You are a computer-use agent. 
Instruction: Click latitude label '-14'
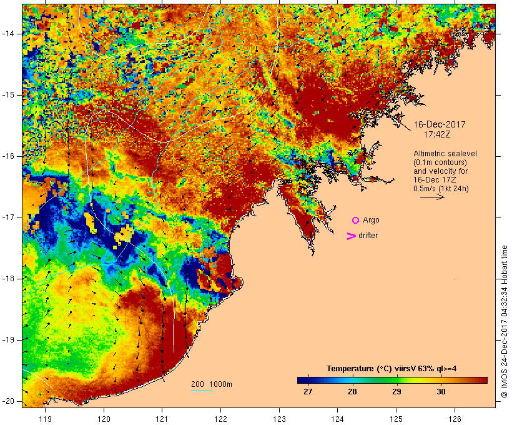click(7, 34)
